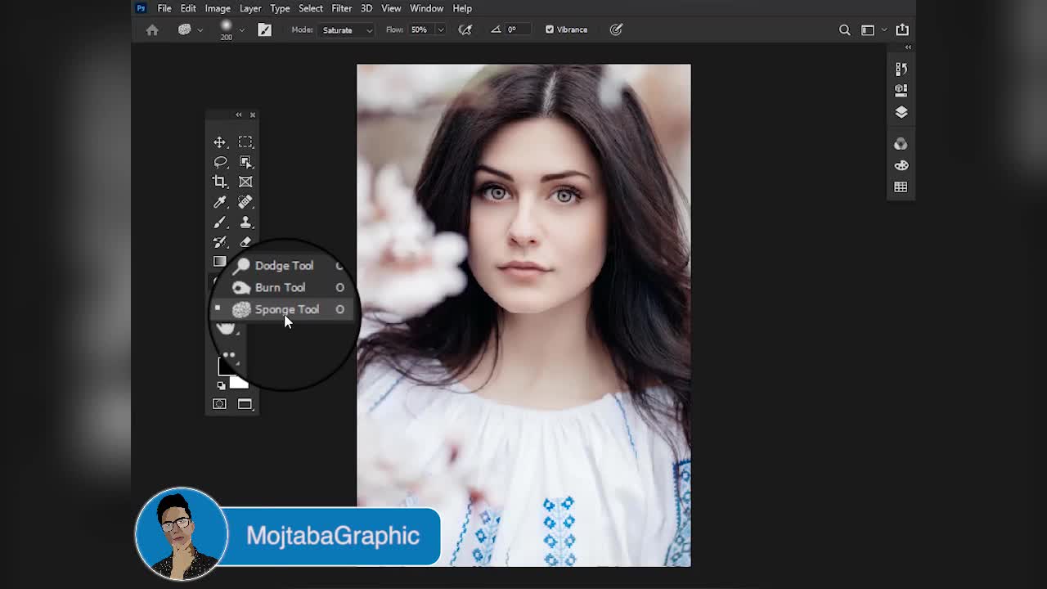This screenshot has width=1047, height=589.
Task: Toggle airbrush-style build-up effects
Action: (x=465, y=29)
